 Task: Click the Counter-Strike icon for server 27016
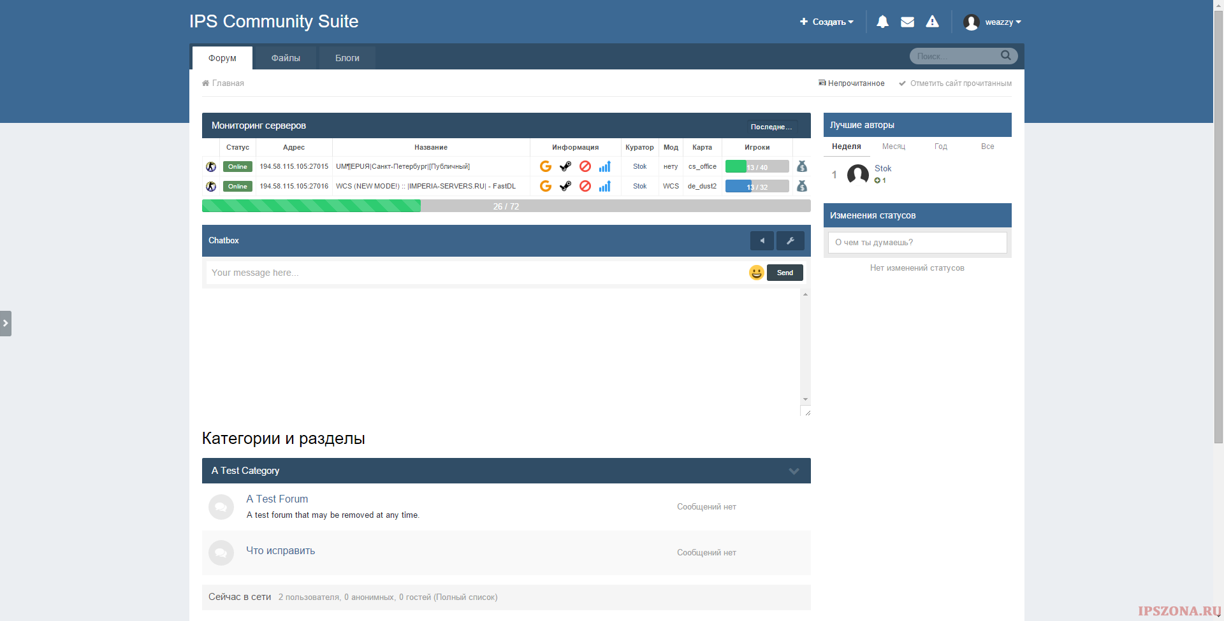coord(211,187)
